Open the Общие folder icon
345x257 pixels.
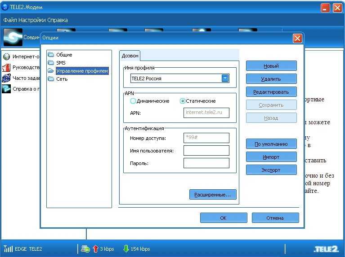coord(51,54)
